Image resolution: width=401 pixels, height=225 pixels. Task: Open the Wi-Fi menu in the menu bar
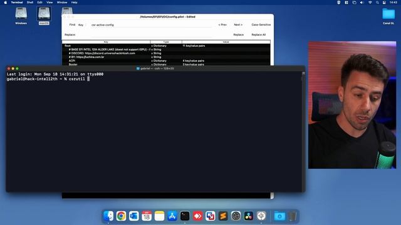click(x=370, y=2)
